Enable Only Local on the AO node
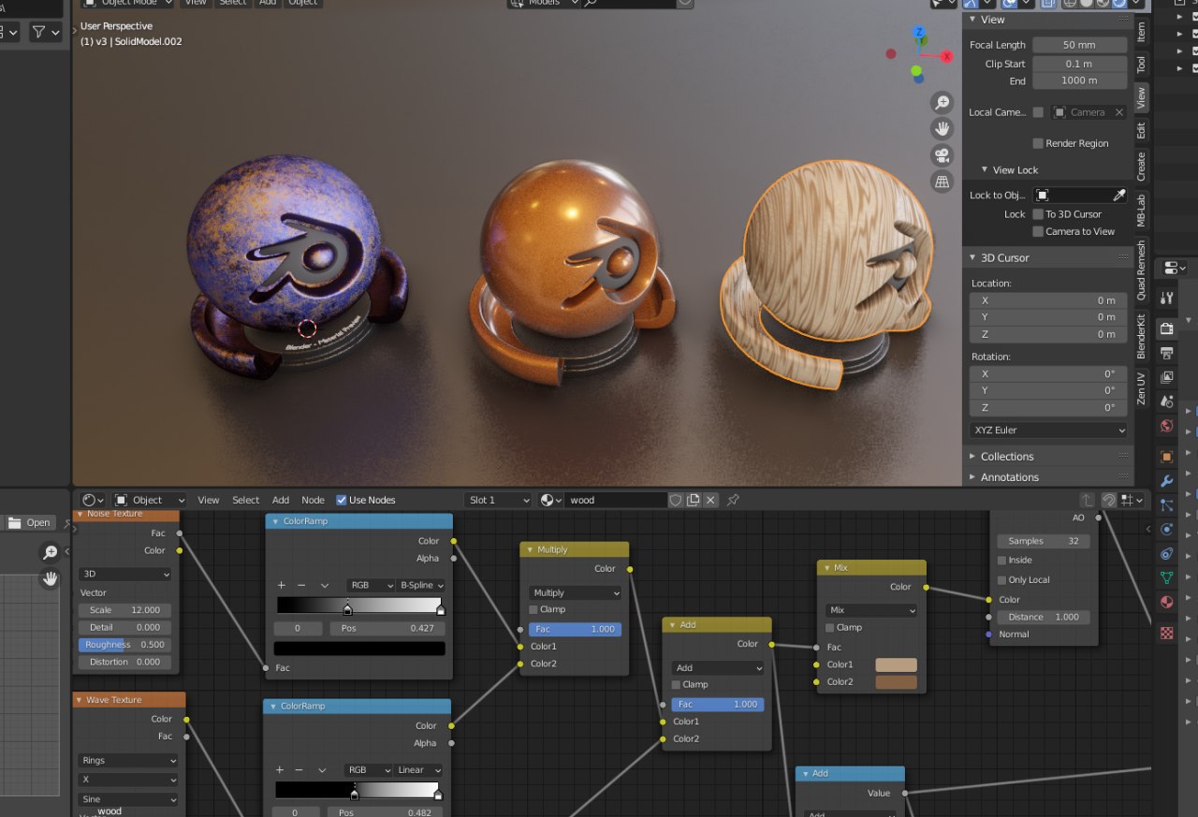The image size is (1198, 817). (1001, 579)
